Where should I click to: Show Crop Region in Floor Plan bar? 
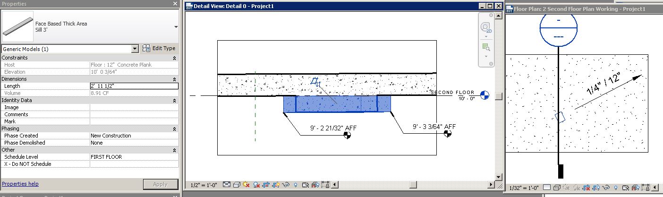point(596,188)
